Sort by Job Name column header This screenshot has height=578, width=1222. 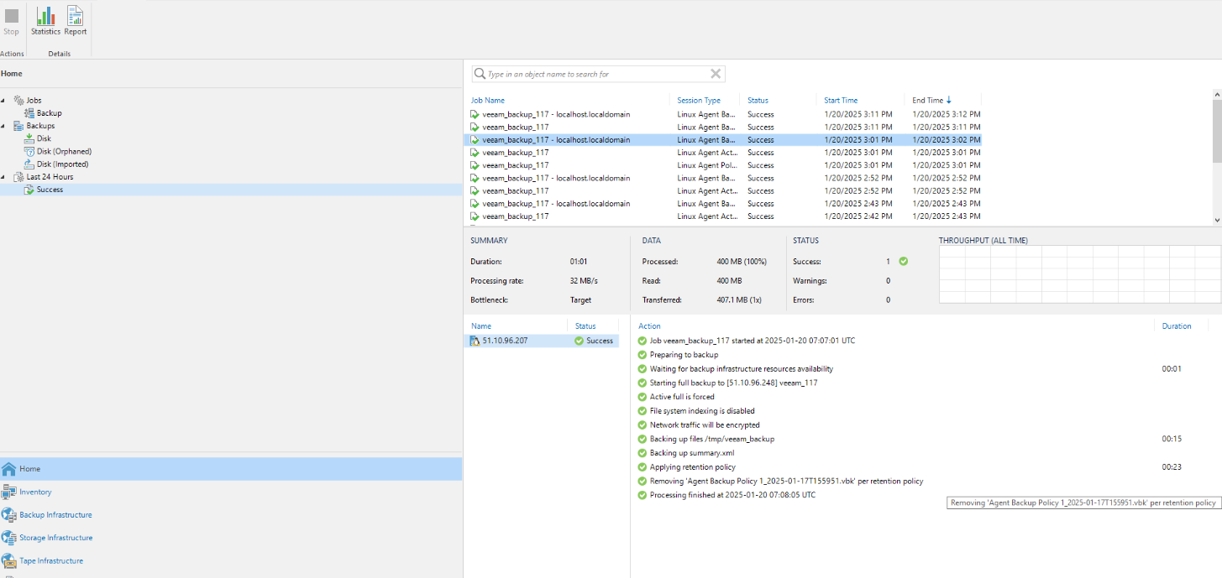click(x=488, y=100)
